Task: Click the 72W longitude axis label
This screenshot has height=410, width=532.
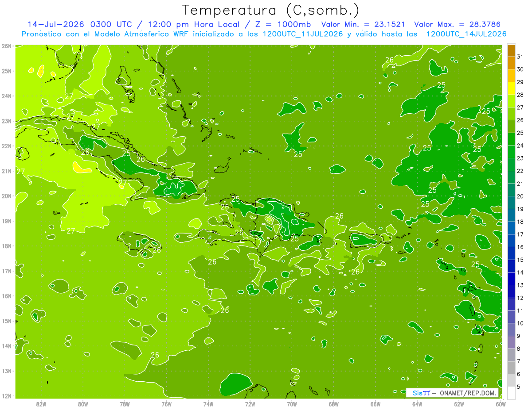Action: tap(250, 404)
